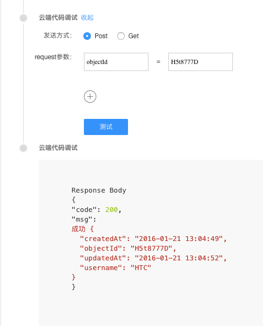The image size is (263, 326).
Task: Click the "createdAt" response line
Action: point(153,239)
